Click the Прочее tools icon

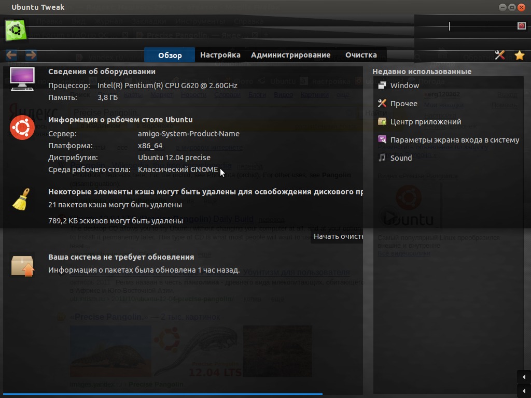382,103
